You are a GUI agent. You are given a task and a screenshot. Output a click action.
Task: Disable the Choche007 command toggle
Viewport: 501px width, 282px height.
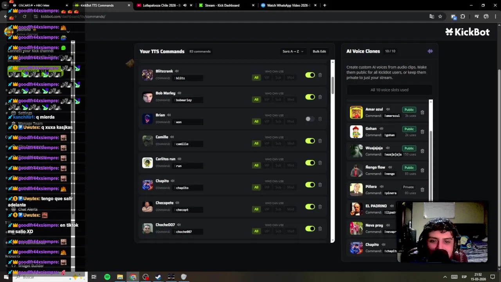(x=310, y=228)
